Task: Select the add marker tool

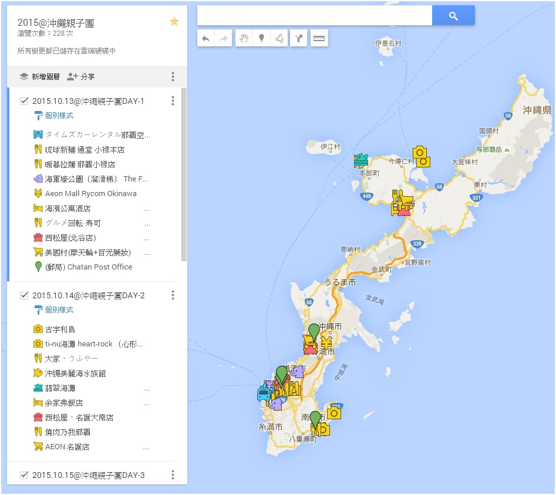Action: [x=262, y=38]
